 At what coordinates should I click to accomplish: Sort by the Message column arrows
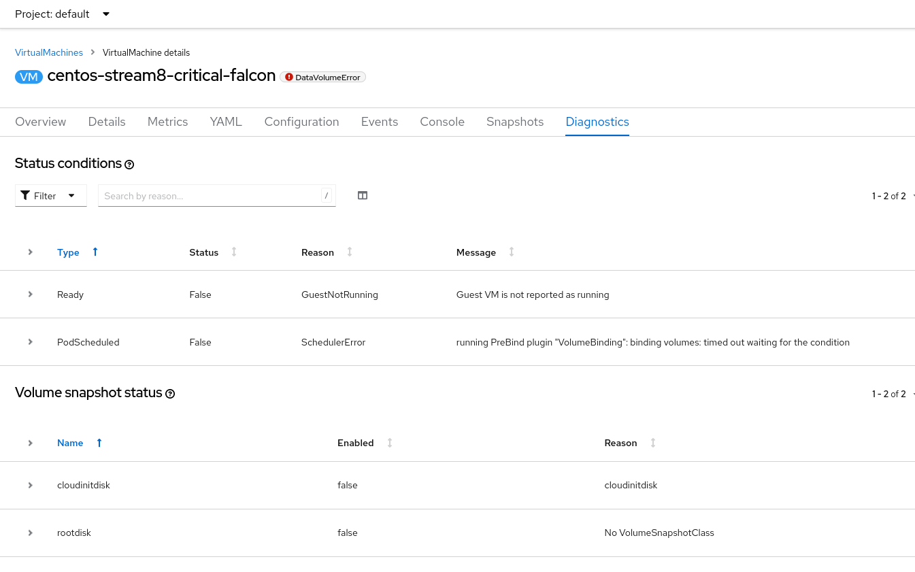512,252
